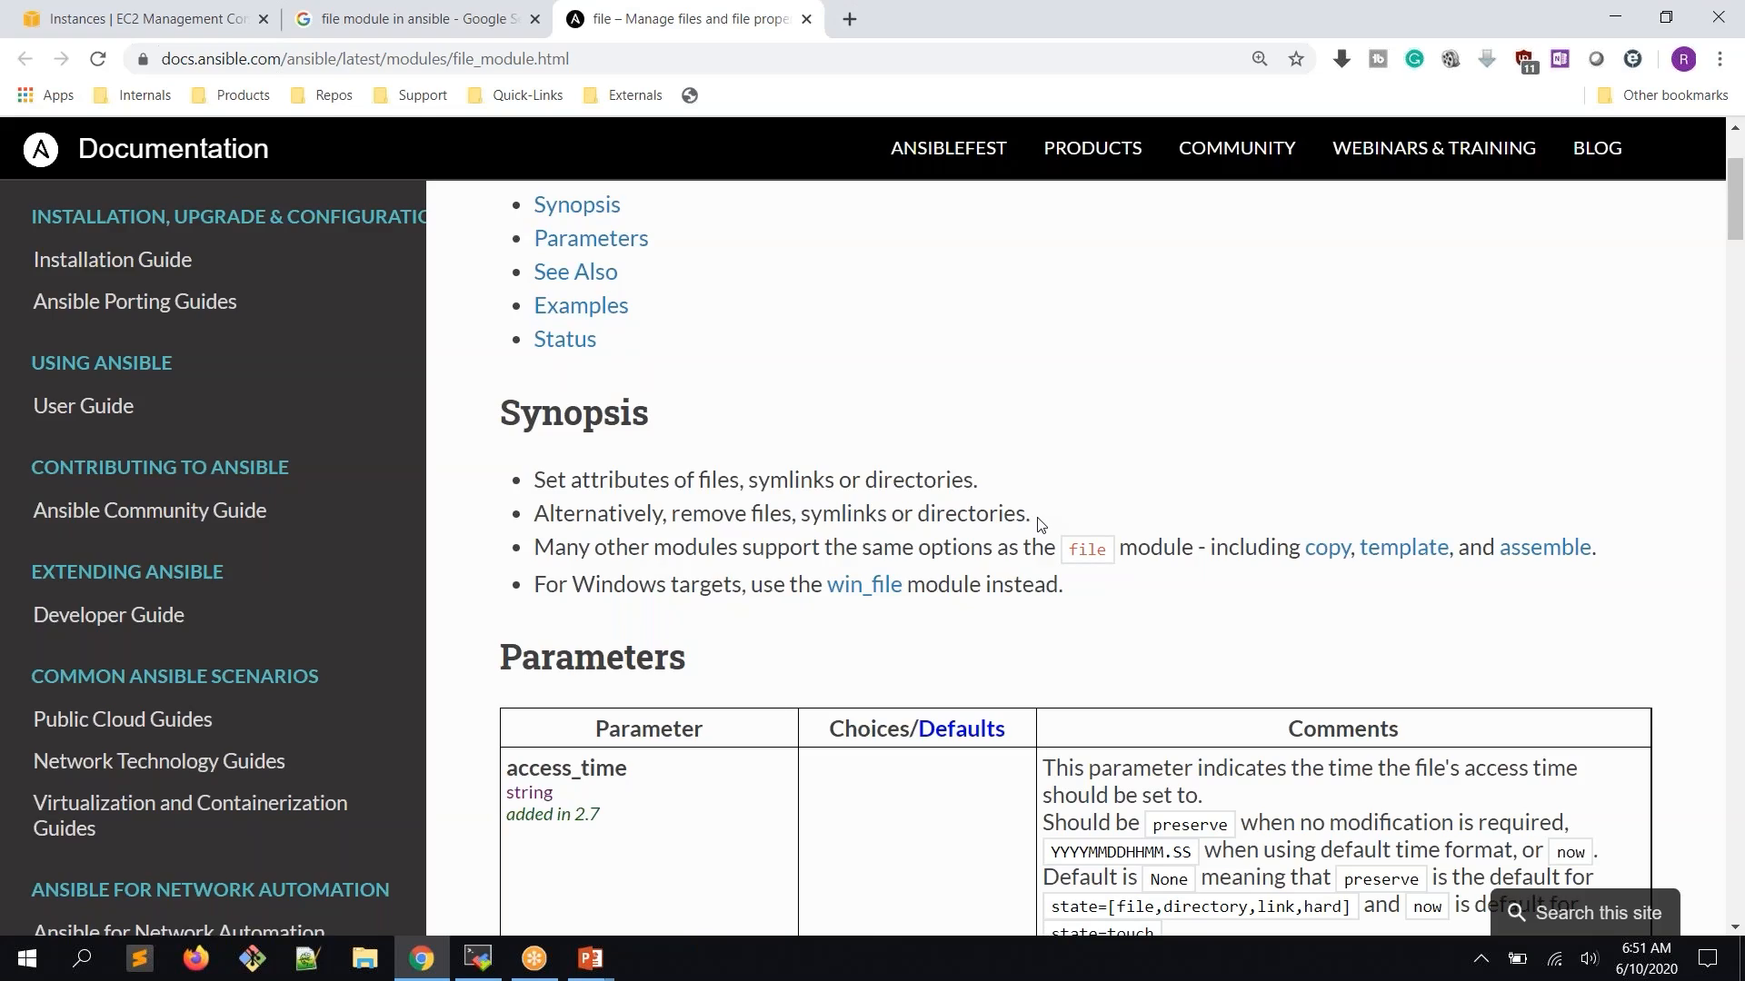Open the Internals bookmark folder

click(x=133, y=95)
